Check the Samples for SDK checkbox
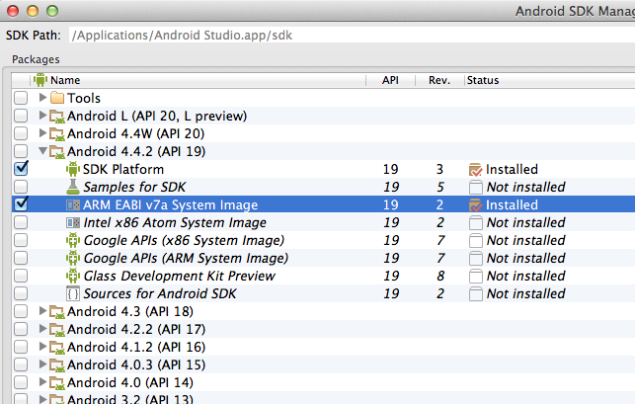635x404 pixels. [21, 187]
